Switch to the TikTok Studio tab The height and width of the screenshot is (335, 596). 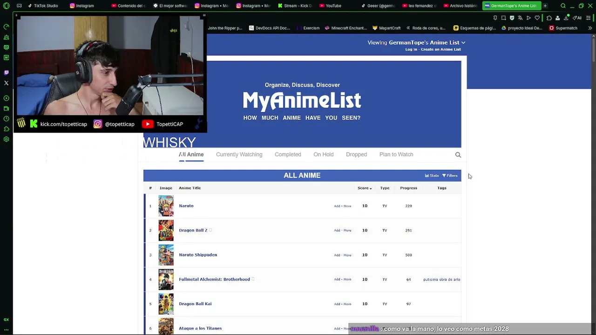[42, 6]
